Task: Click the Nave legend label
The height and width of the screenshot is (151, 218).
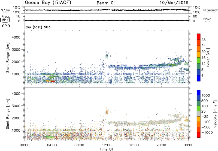Action: pyautogui.click(x=207, y=19)
